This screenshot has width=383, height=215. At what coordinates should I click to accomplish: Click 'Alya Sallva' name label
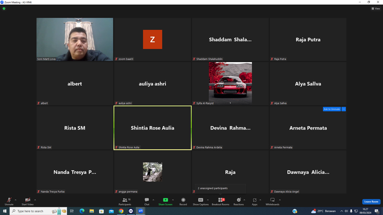point(280,103)
